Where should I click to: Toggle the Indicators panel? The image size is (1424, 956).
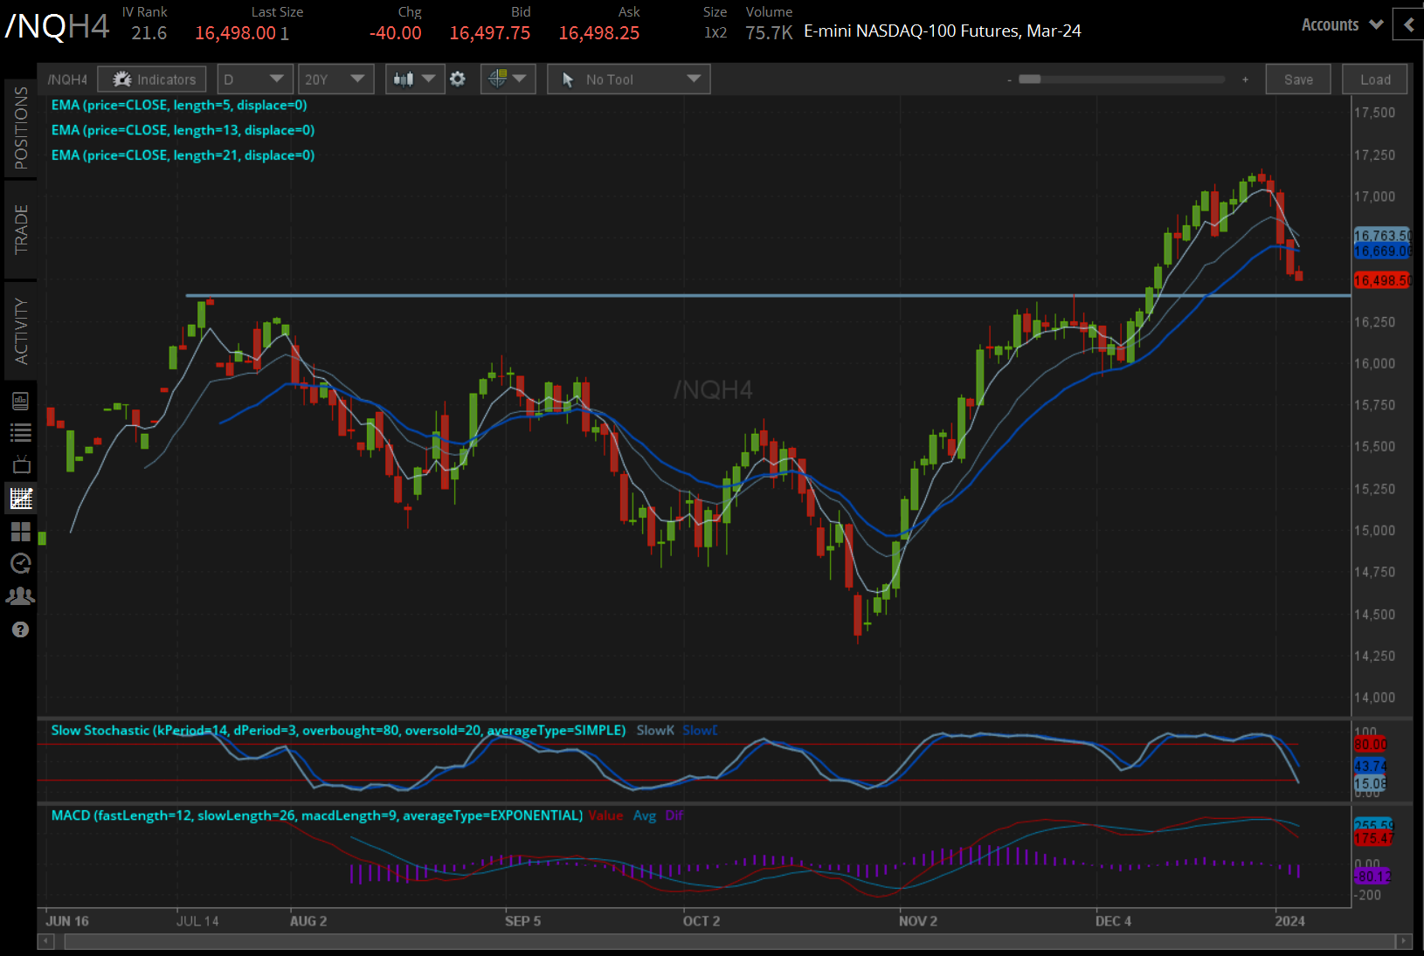tap(151, 79)
